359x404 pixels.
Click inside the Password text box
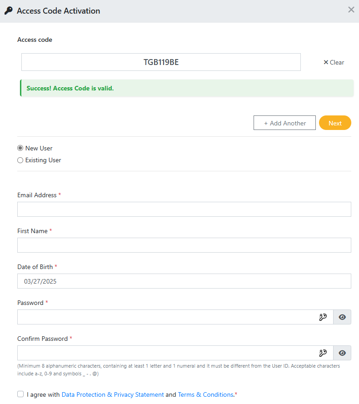point(166,317)
